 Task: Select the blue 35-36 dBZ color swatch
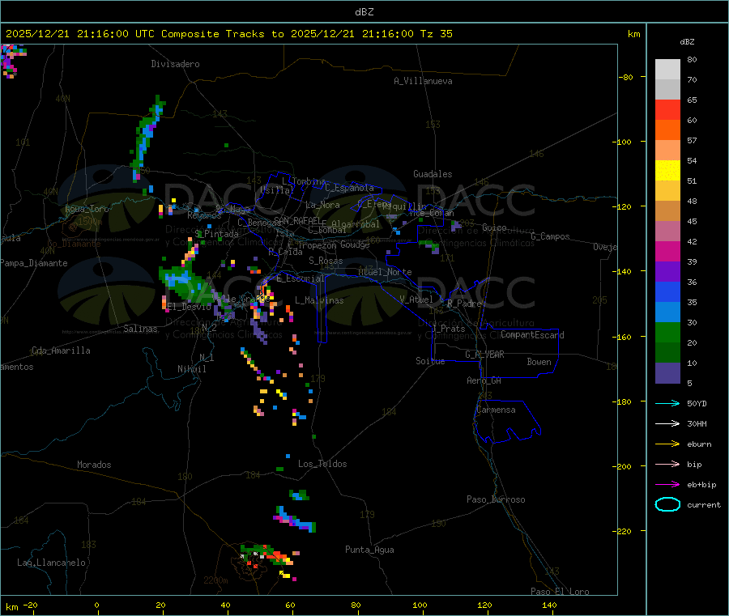coord(667,291)
